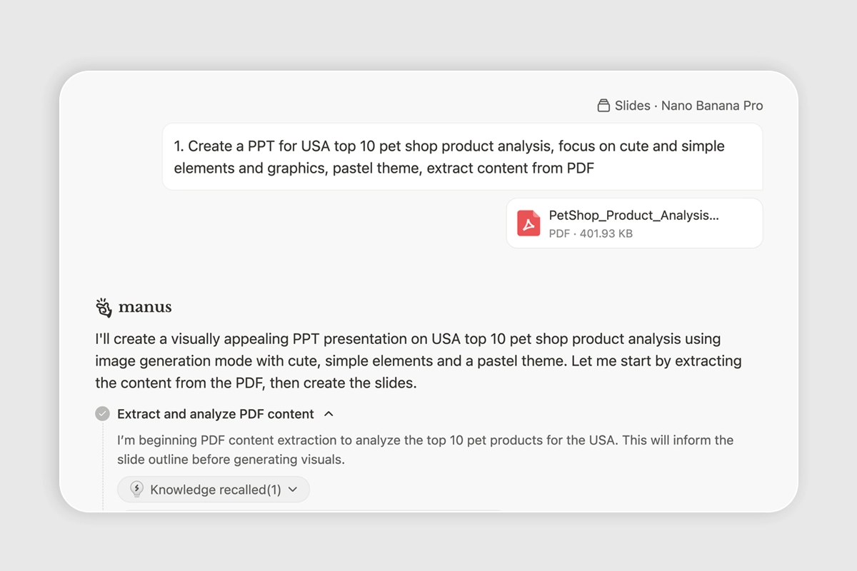Collapse the Extract and analyze PDF content section

click(329, 413)
